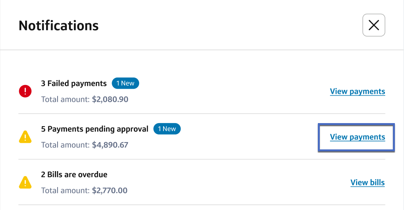Click "Total amount:" label under overdue bills
Screen dimensions: 404x210
[65, 191]
